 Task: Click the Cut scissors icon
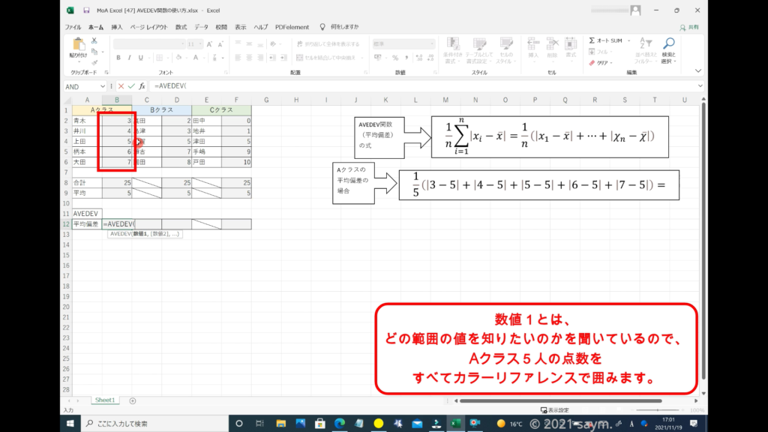(94, 40)
